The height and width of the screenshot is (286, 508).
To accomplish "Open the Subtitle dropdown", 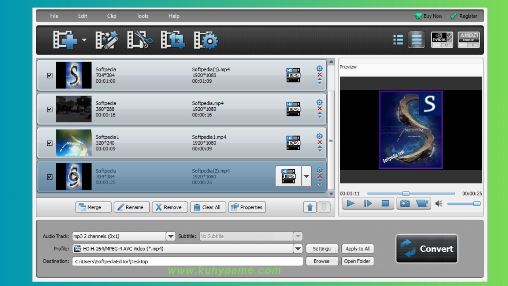I will (x=298, y=236).
